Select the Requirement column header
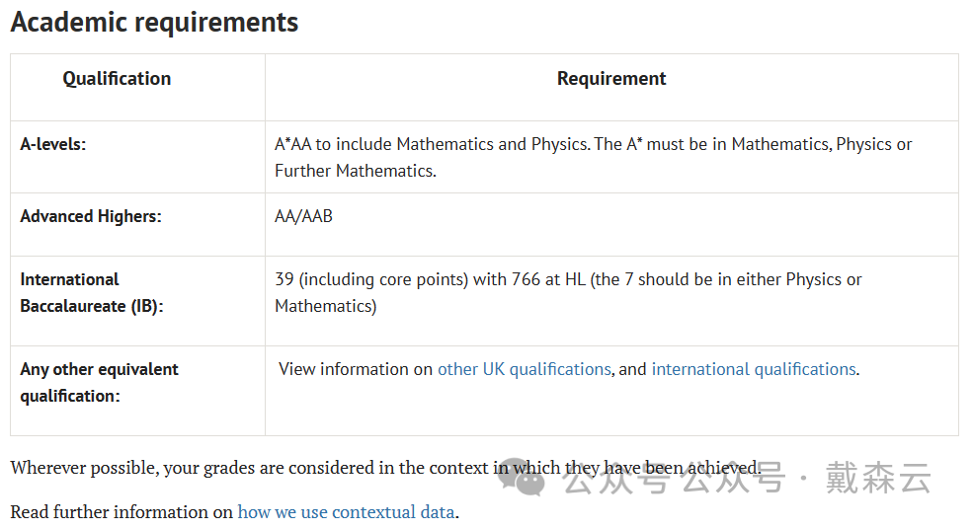Image resolution: width=973 pixels, height=529 pixels. (611, 79)
